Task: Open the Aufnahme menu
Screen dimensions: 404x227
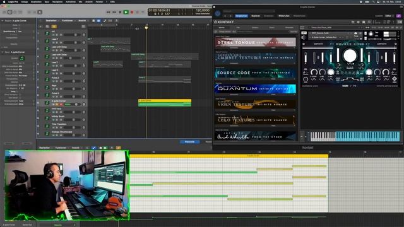Action: tap(71, 1)
